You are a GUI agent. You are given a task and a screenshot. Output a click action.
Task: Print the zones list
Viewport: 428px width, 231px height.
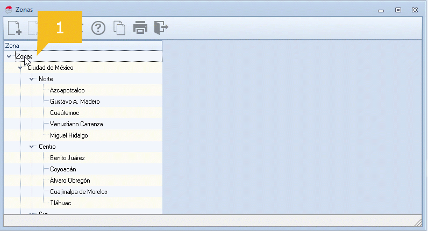[x=140, y=27]
